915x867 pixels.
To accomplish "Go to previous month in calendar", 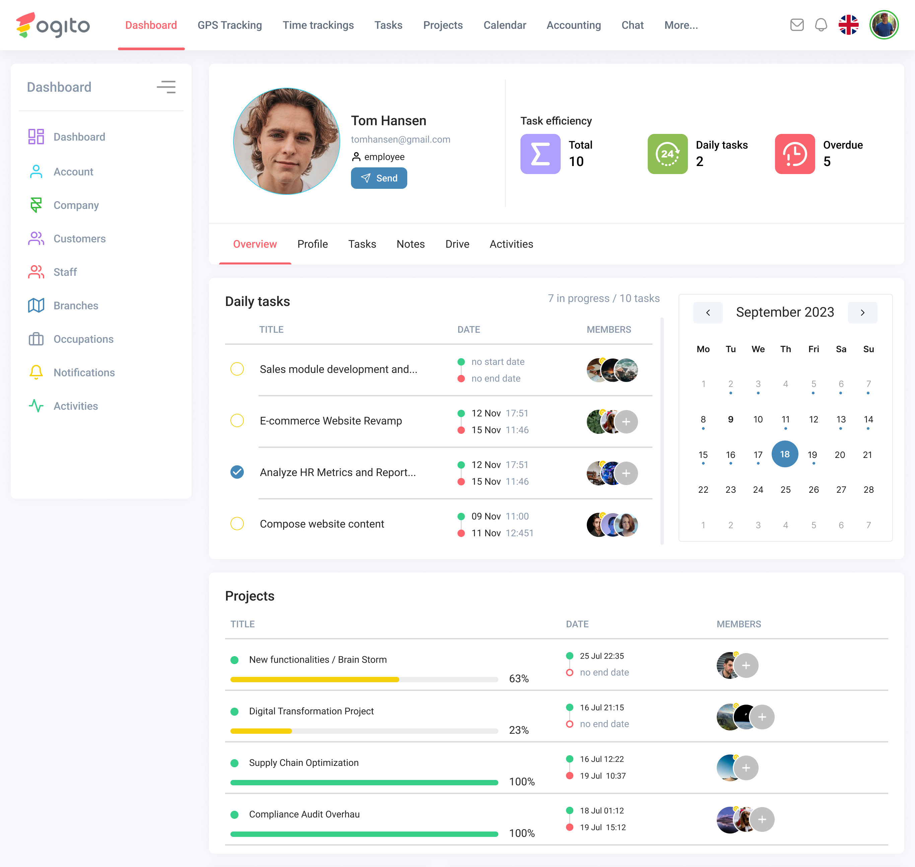I will point(707,313).
